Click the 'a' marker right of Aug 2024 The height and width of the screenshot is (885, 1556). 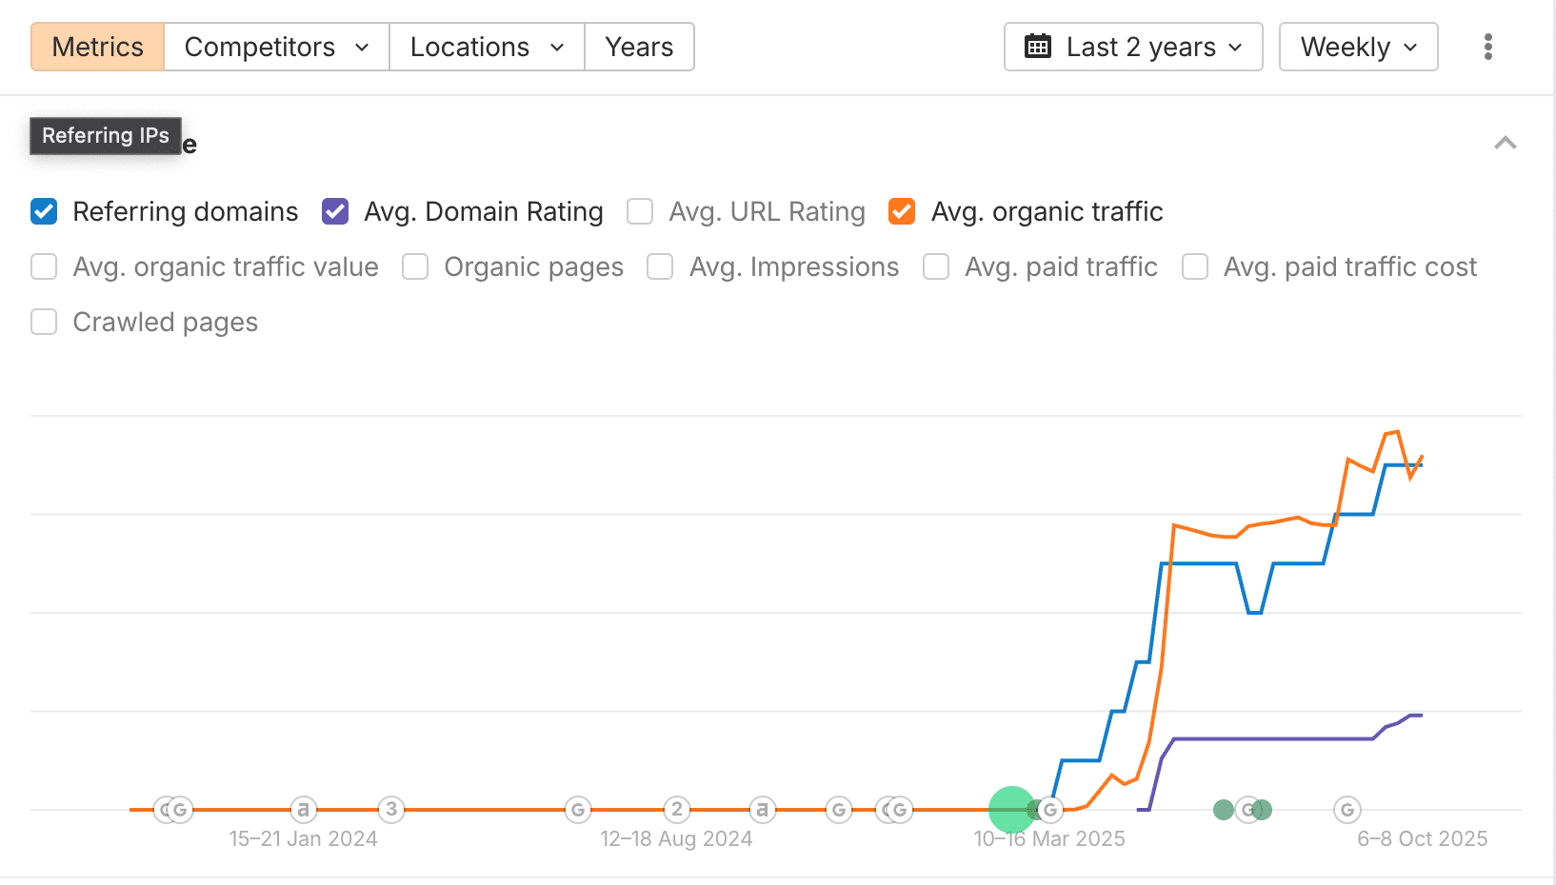click(761, 810)
